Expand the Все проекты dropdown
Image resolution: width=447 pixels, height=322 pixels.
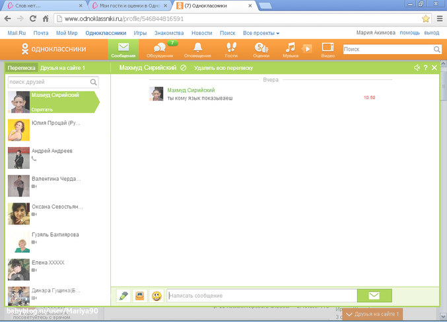(261, 32)
